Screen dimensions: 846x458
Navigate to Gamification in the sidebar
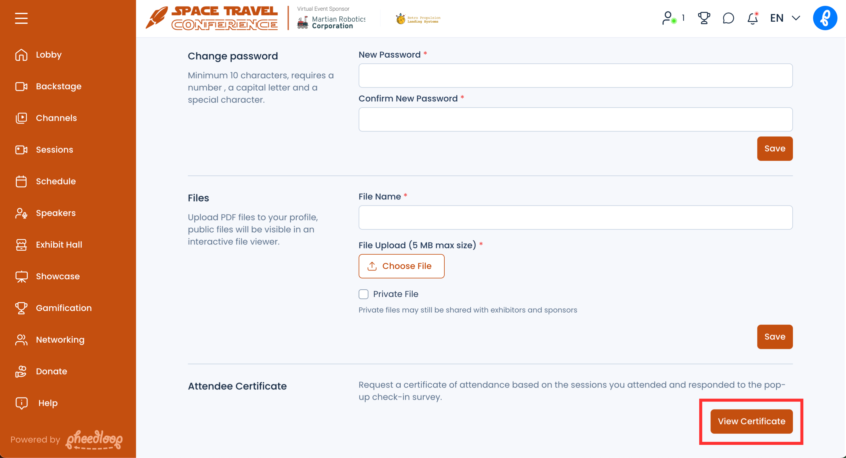[x=64, y=308]
